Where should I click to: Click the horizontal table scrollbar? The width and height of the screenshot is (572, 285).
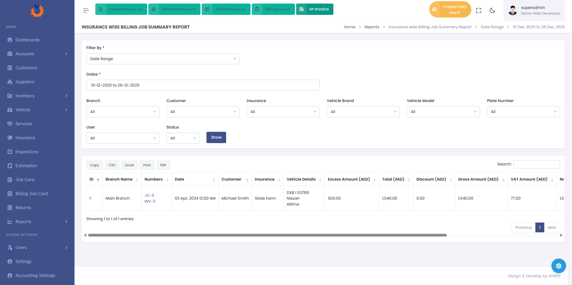click(x=268, y=235)
